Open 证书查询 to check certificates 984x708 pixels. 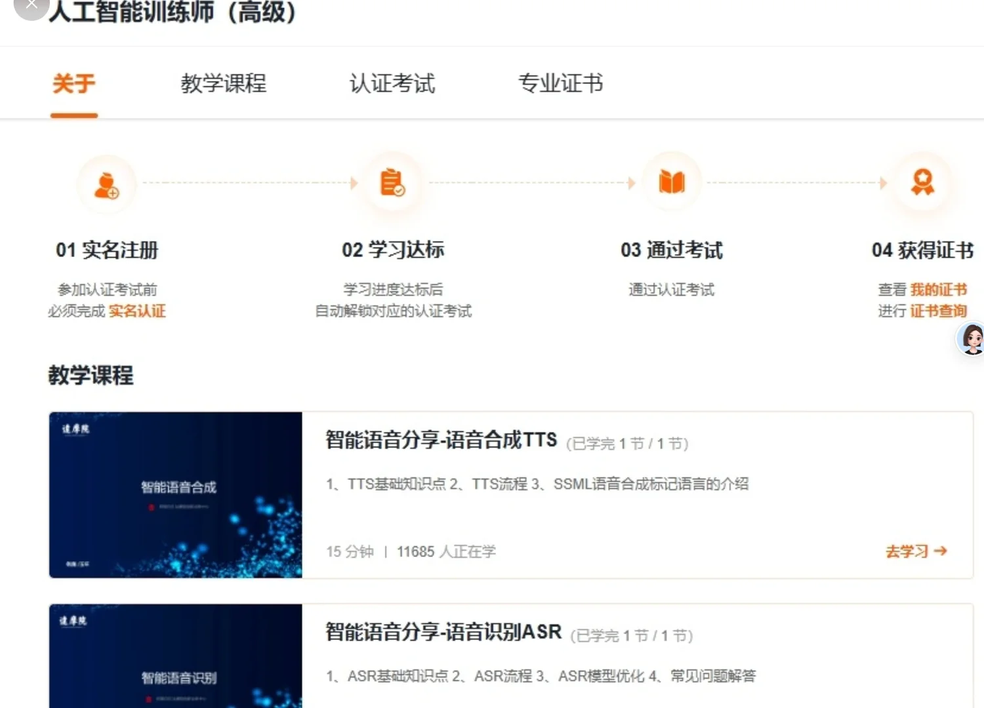[939, 311]
